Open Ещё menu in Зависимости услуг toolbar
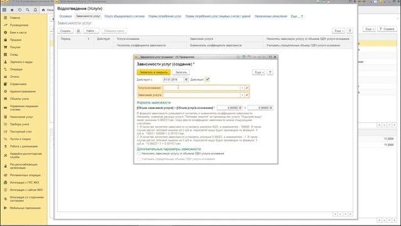Image resolution: width=401 pixels, height=226 pixels. (x=338, y=31)
